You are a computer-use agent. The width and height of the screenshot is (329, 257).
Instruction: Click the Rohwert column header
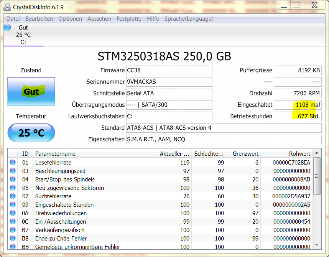point(286,154)
